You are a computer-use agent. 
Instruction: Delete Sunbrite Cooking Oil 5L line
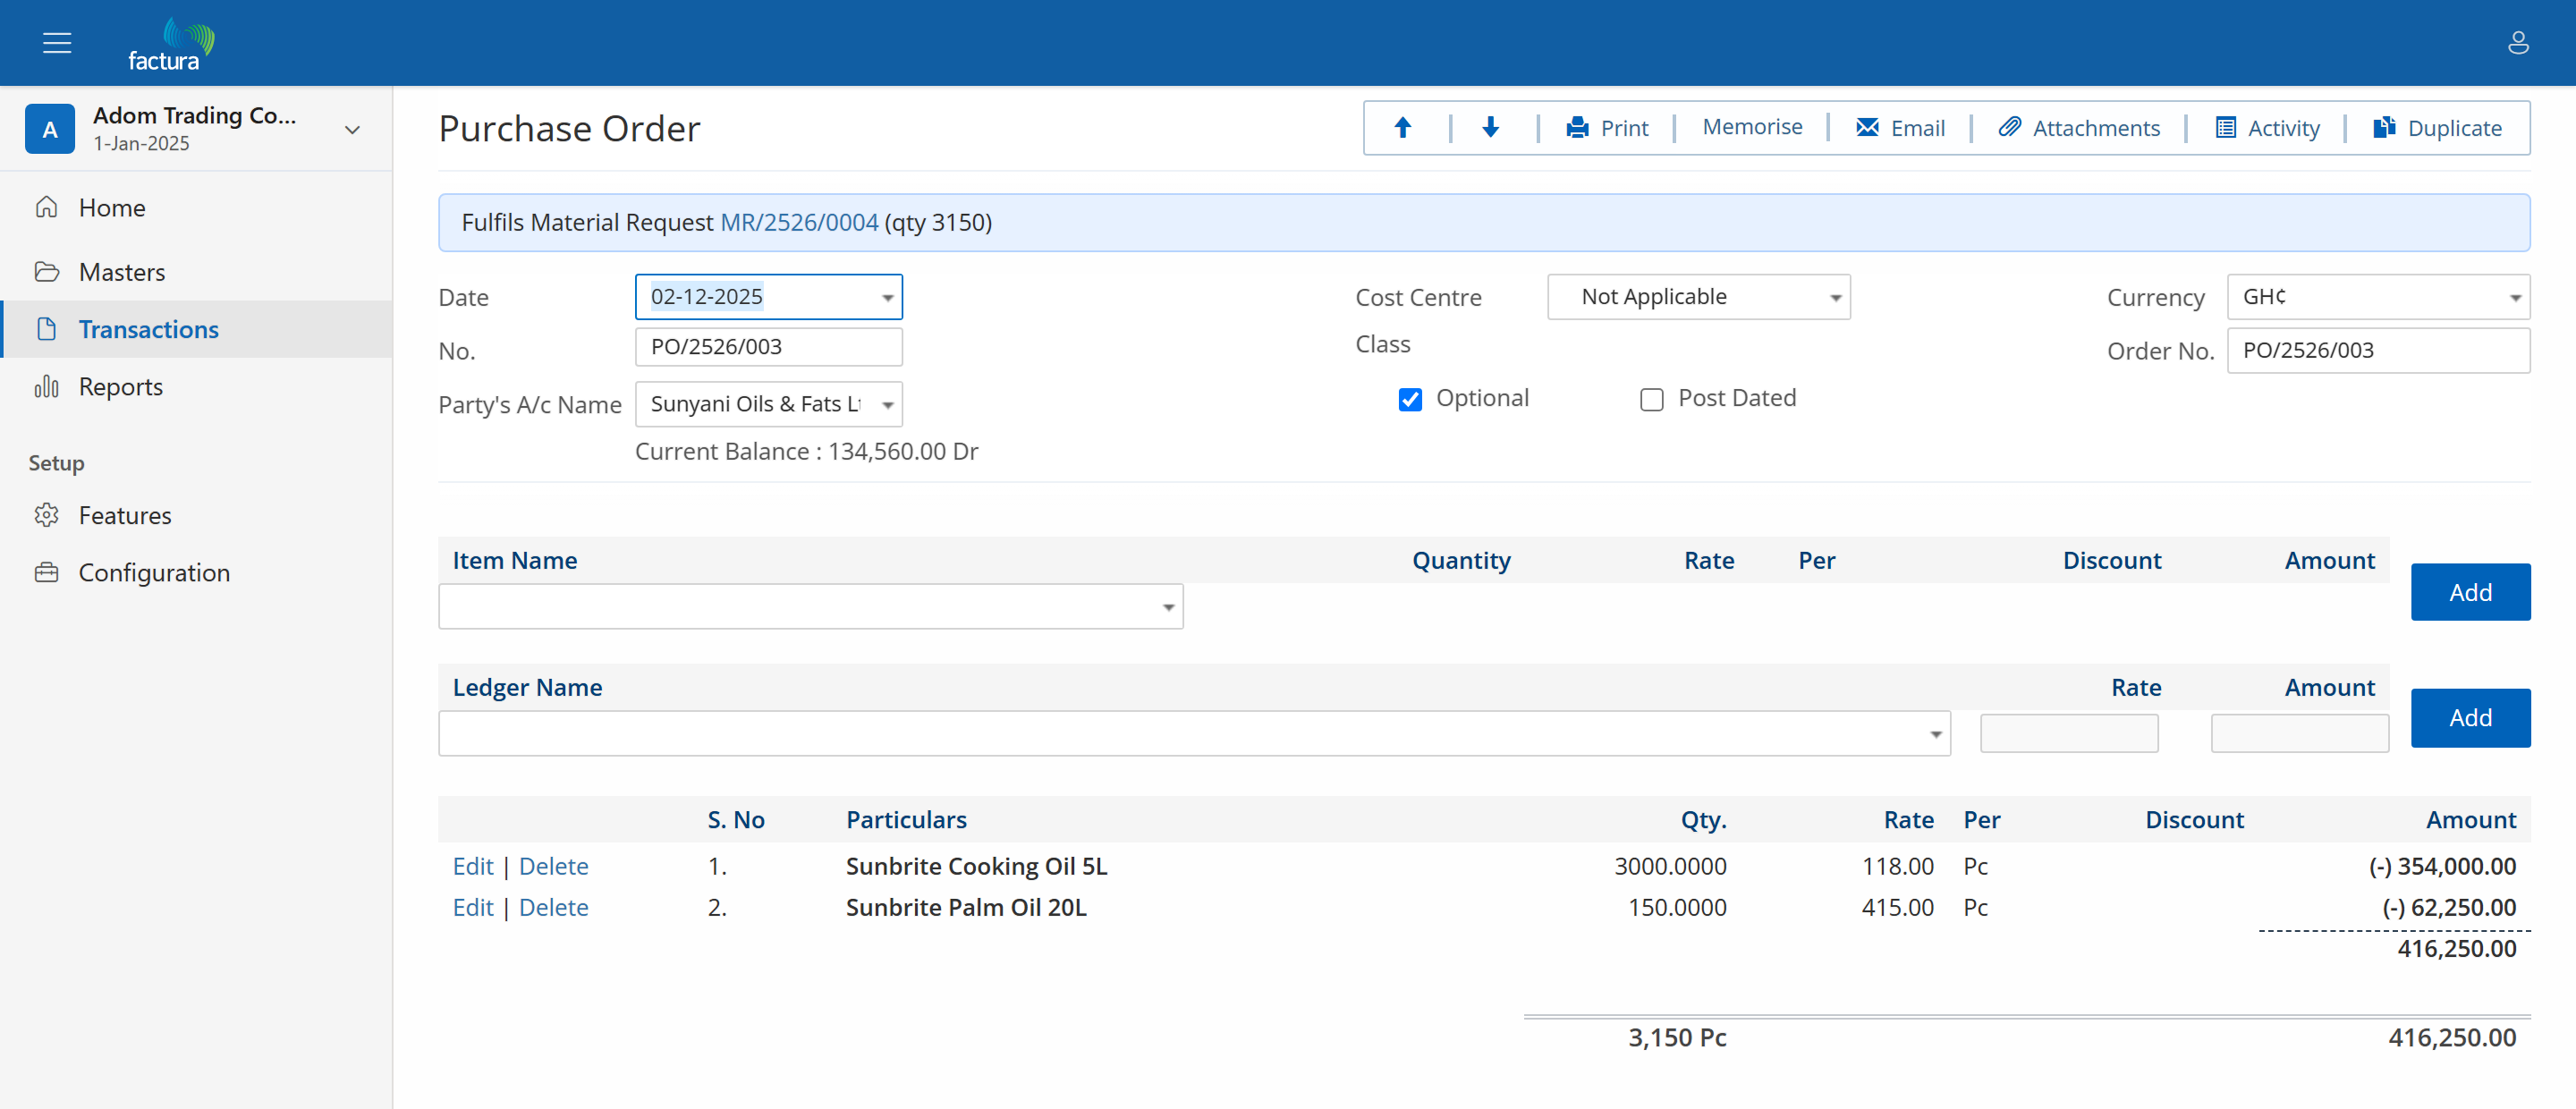(553, 866)
